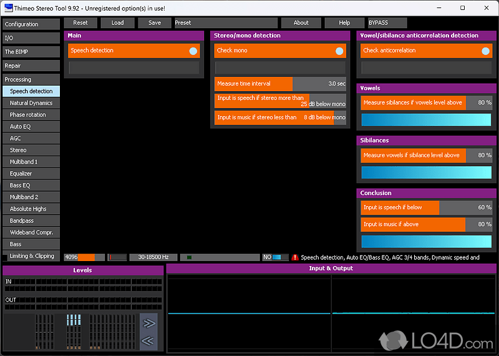Open the Preset dropdown
This screenshot has width=499, height=356.
(x=226, y=22)
